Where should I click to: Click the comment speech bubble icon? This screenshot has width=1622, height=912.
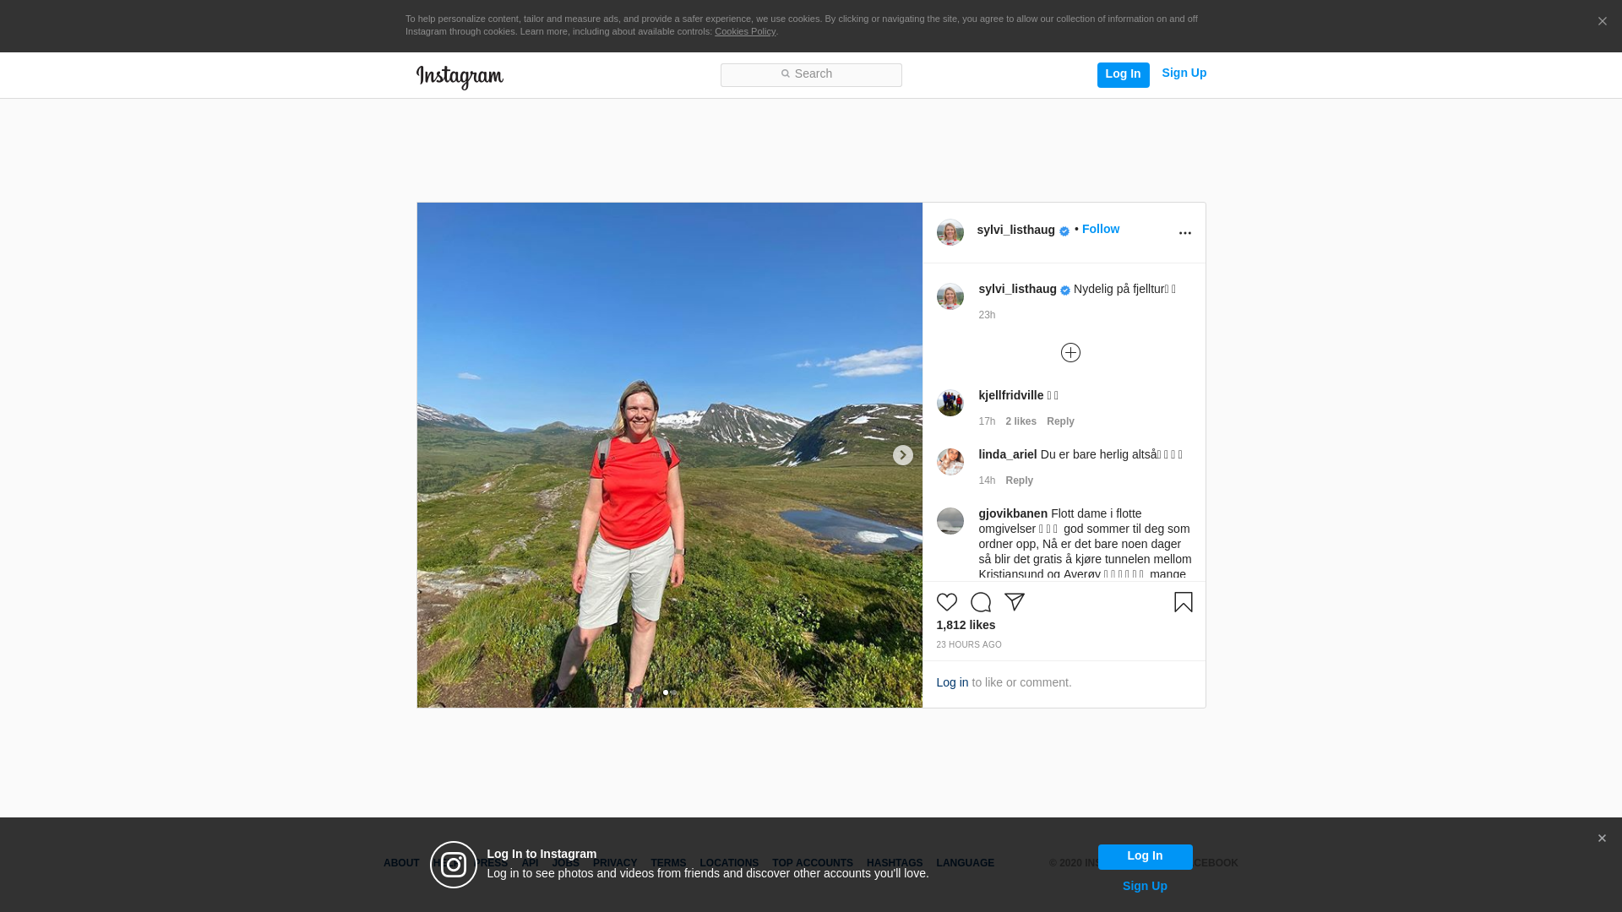pyautogui.click(x=980, y=602)
